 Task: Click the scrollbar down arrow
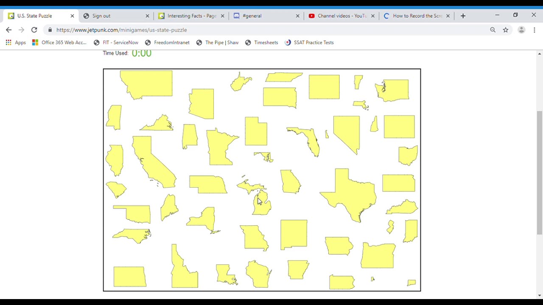click(x=540, y=295)
